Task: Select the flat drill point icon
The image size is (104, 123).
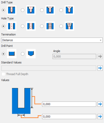Action: pos(12,53)
